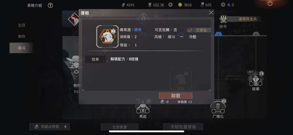
Task: Toggle the 已装备 equipped checkbox
Action: click(x=189, y=30)
